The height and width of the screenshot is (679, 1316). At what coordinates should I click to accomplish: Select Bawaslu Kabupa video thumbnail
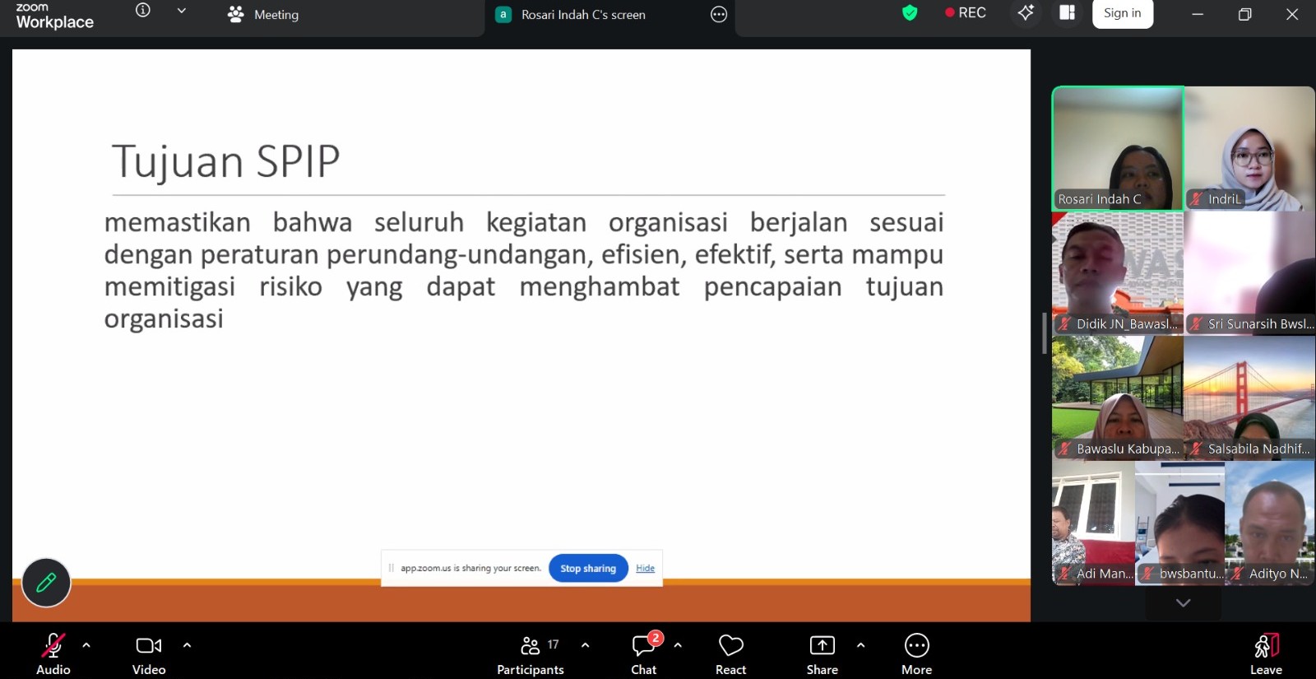point(1118,398)
